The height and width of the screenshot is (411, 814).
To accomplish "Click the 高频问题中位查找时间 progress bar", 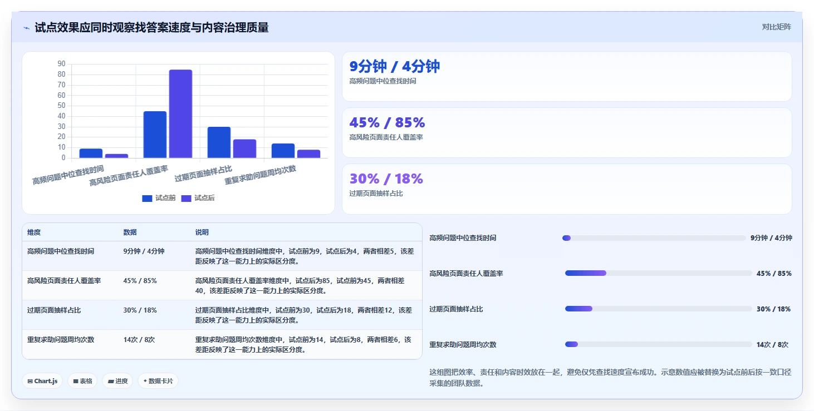I will pyautogui.click(x=654, y=238).
